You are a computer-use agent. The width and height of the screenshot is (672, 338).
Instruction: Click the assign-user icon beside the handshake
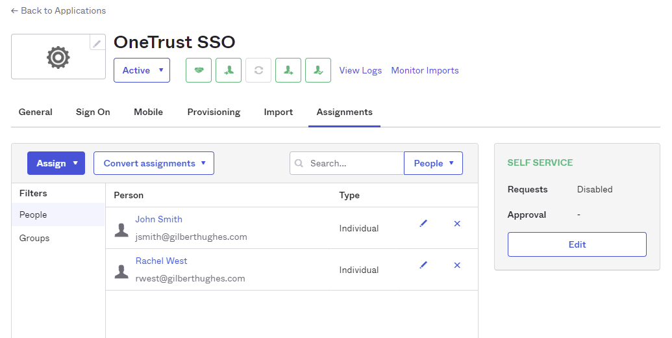229,70
